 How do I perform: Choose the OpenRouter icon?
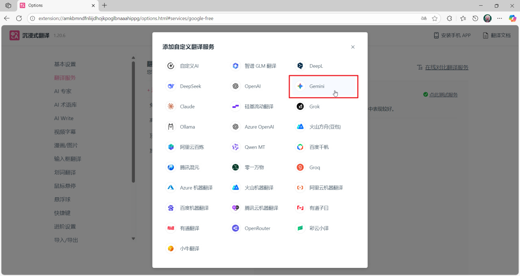click(235, 228)
